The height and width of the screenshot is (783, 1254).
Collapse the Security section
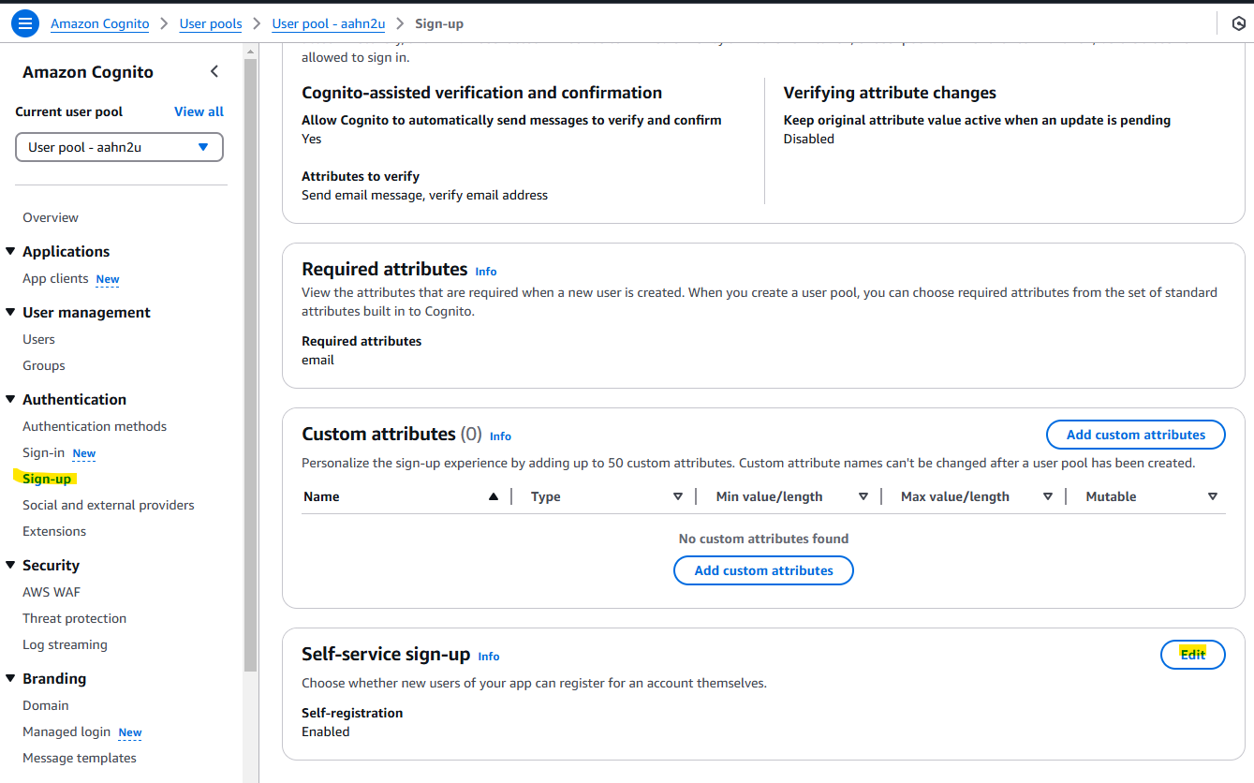10,565
